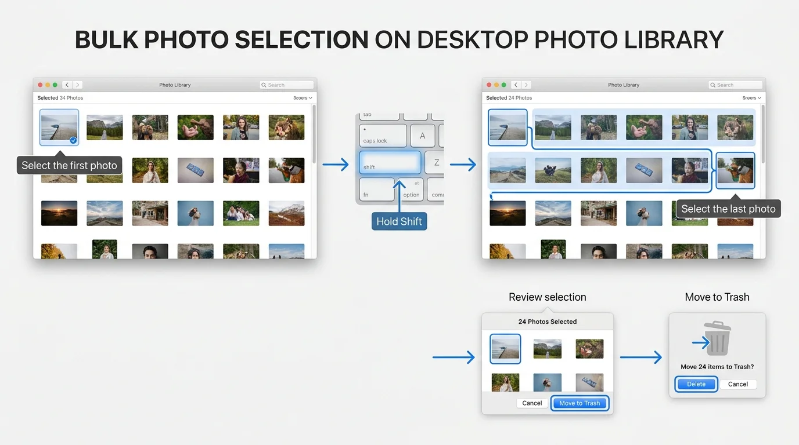Click the A key on the keyboard

423,136
